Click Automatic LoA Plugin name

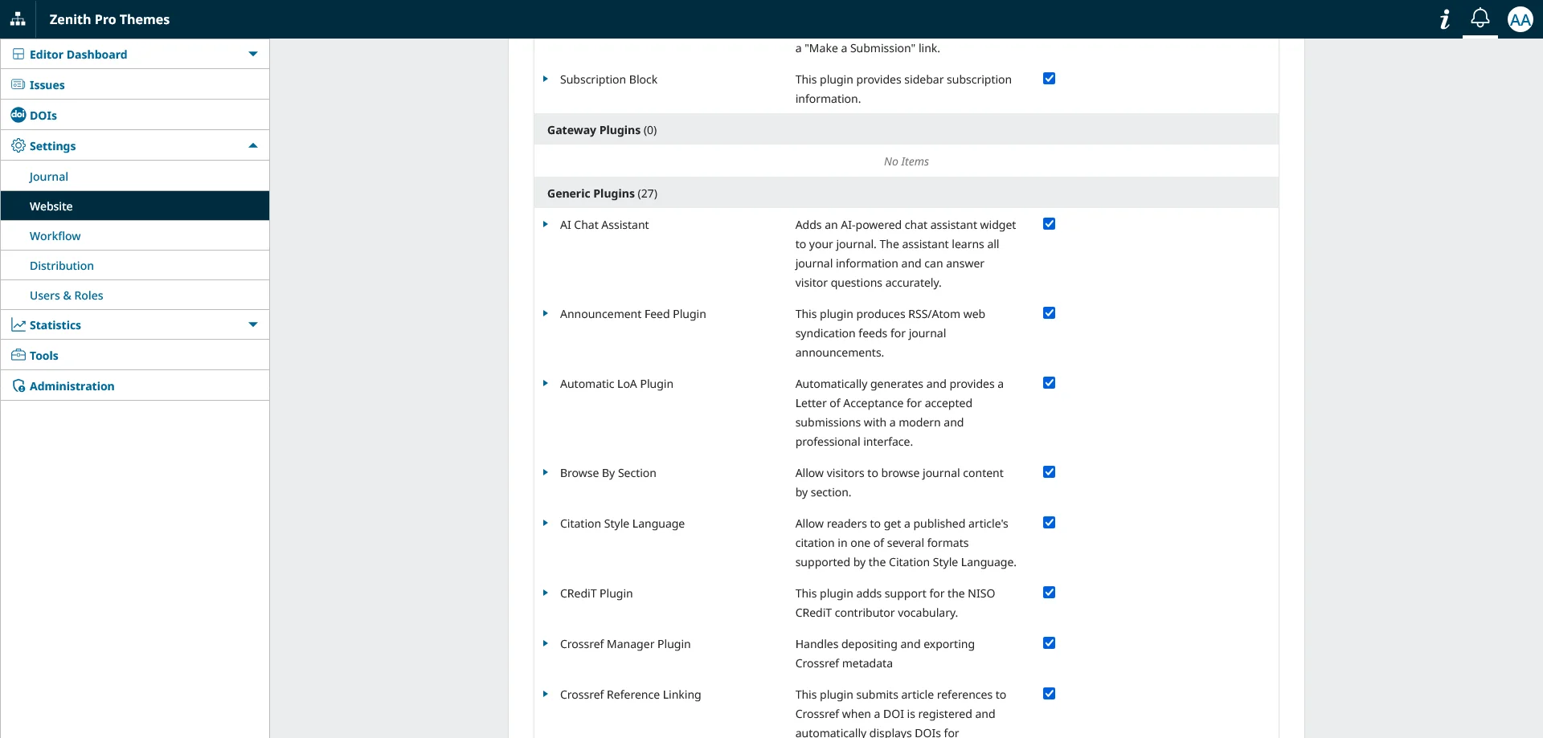pos(616,383)
